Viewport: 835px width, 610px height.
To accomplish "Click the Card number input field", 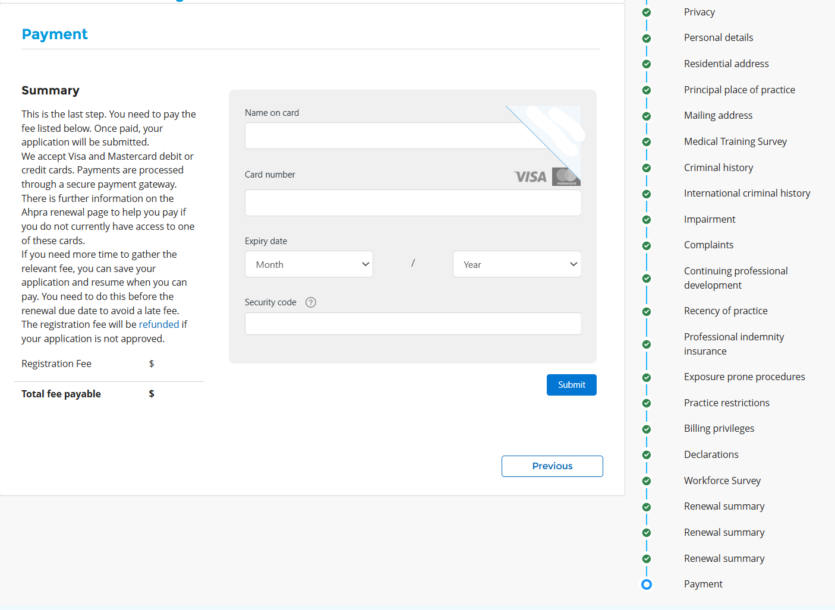I will click(x=412, y=203).
